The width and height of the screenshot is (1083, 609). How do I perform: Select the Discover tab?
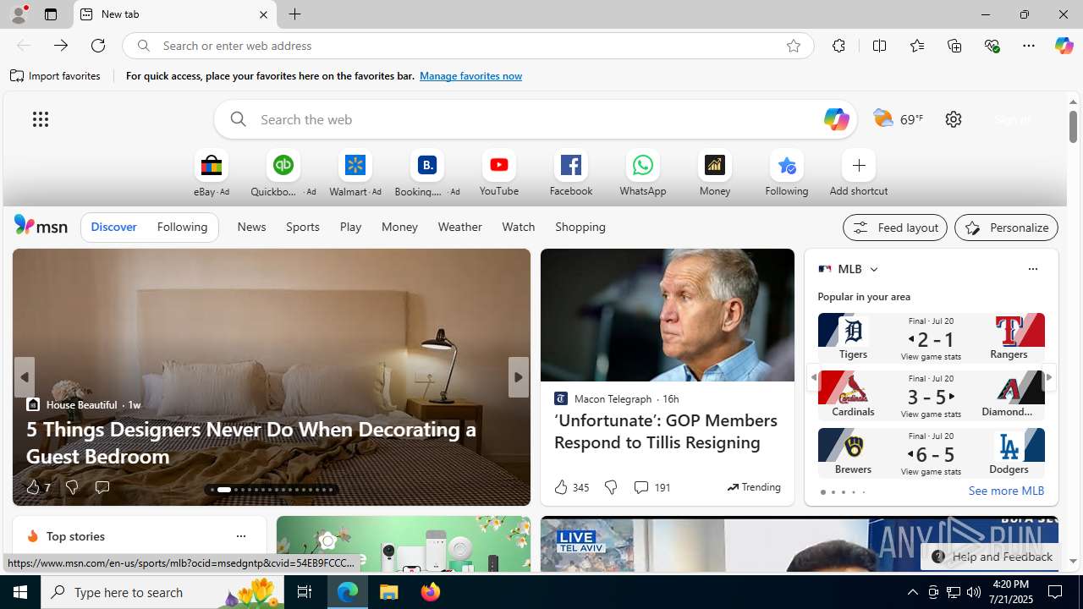pos(113,227)
